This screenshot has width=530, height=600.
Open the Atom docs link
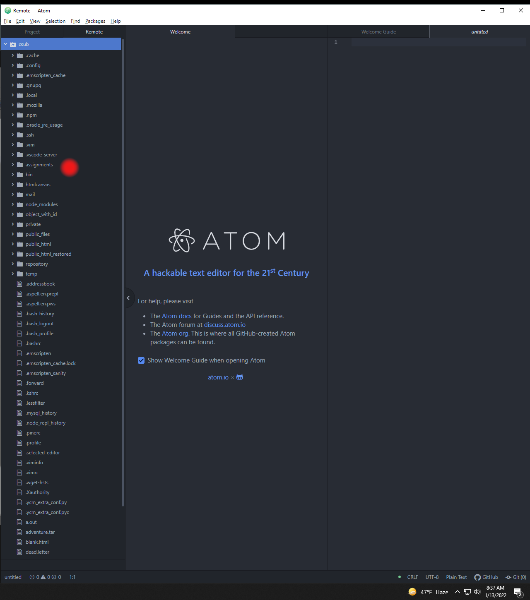[177, 316]
